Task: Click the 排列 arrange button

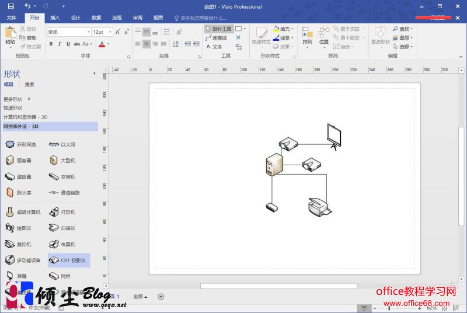Action: 307,36
